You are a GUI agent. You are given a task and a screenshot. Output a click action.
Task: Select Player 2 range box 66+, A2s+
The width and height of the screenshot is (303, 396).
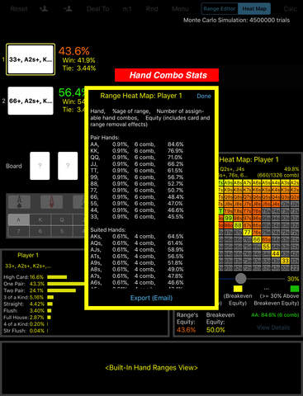point(31,101)
